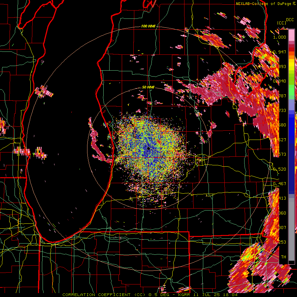Click the 0.413 scale value
This screenshot has height=297, width=297.
click(280, 198)
